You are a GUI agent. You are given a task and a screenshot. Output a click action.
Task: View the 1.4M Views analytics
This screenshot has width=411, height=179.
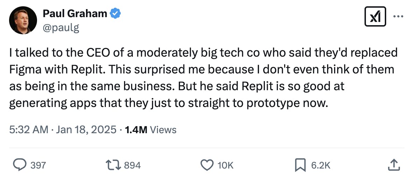[x=151, y=130]
